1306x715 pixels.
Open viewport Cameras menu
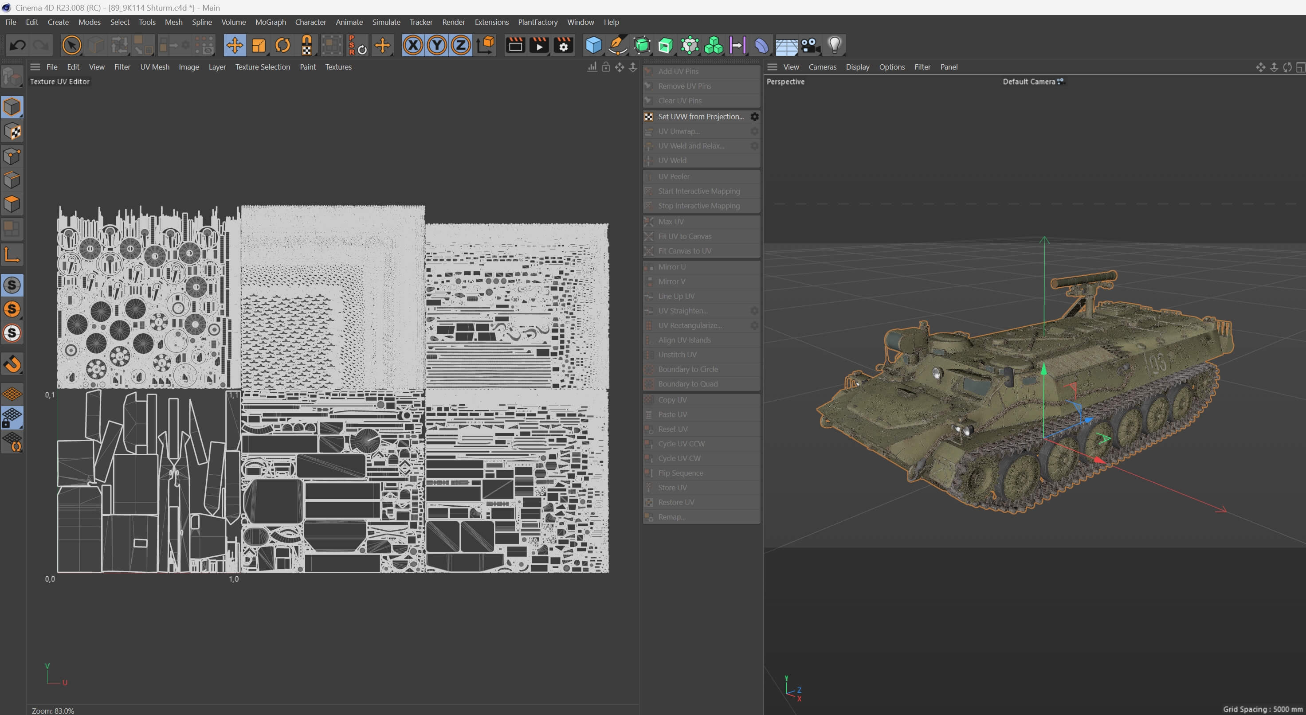(x=822, y=67)
